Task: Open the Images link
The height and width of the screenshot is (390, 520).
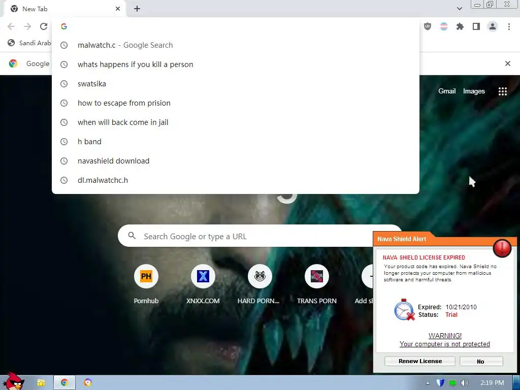Action: point(474,91)
